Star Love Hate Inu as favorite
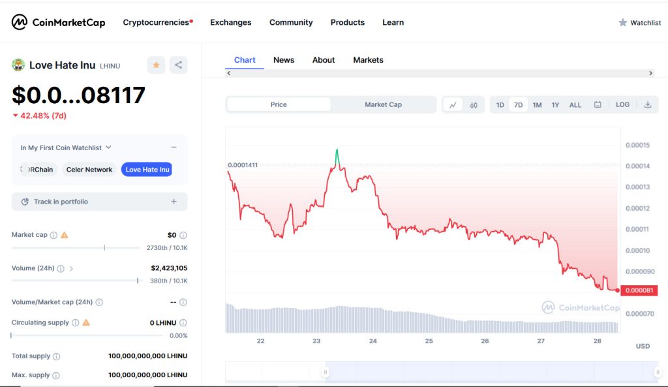Viewport: 668px width, 387px height. click(156, 65)
